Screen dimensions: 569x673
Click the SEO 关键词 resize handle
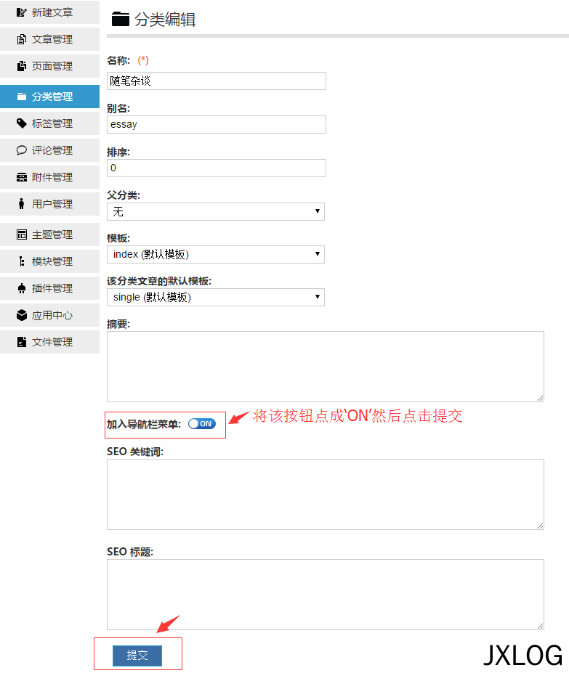tap(540, 526)
